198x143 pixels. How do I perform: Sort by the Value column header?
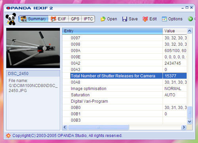175,31
